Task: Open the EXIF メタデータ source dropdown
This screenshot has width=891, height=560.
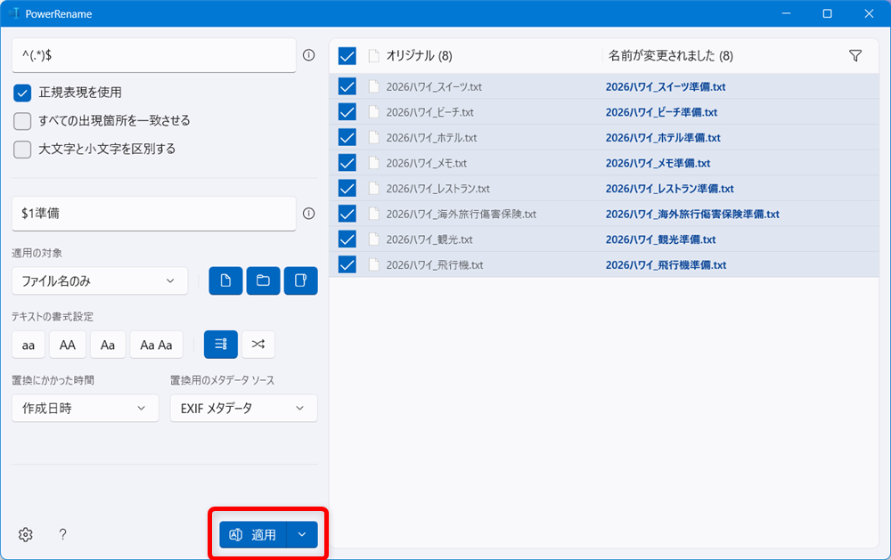Action: pos(243,408)
